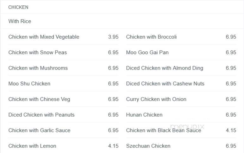This screenshot has height=153, width=244.
Task: Choose Diced Chicken with Almond Ding
Action: 165,68
